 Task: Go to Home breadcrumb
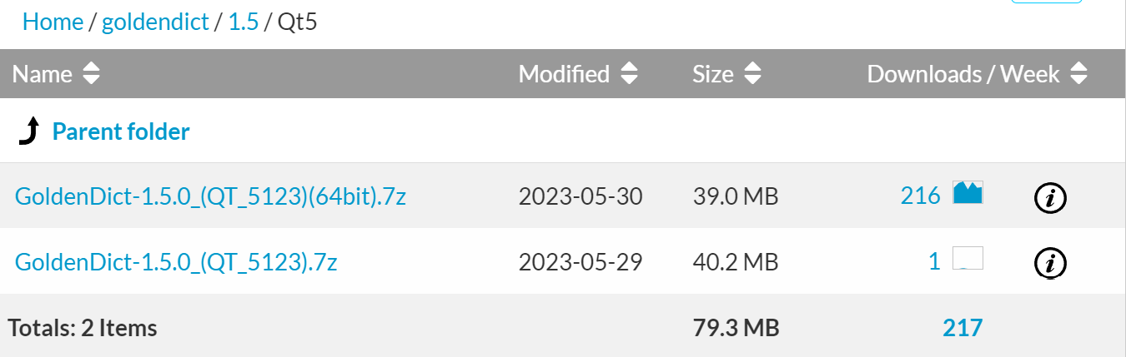[x=53, y=22]
